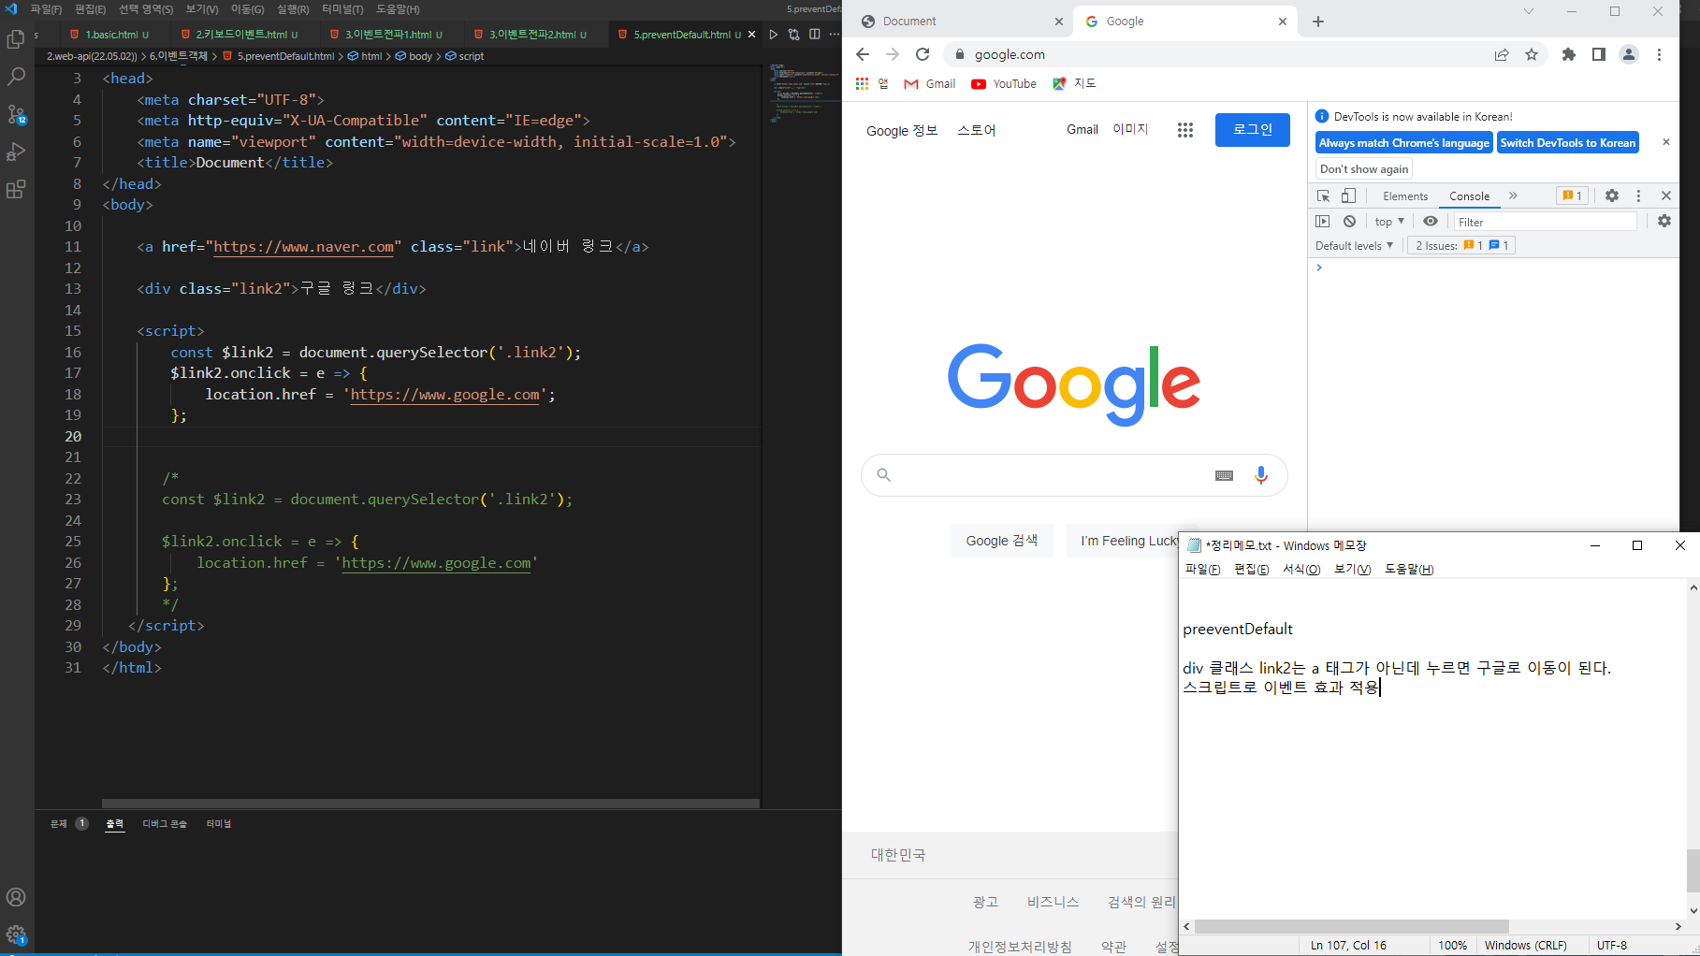Go back in Chrome
Viewport: 1700px width, 956px height.
(x=863, y=54)
